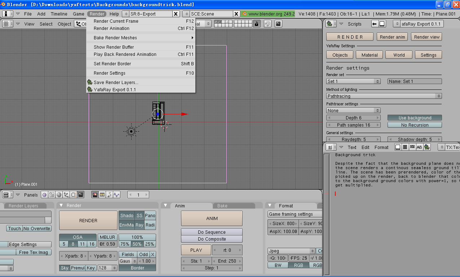Click the Object context icon in Panels header
The image size is (460, 277).
coord(66,195)
